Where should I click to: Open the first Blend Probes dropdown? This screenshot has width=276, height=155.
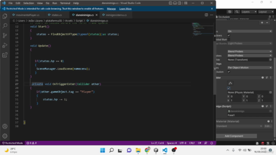pos(249,51)
